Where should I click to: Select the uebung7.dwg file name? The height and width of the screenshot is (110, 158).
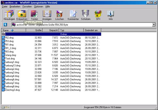(x=12, y=83)
